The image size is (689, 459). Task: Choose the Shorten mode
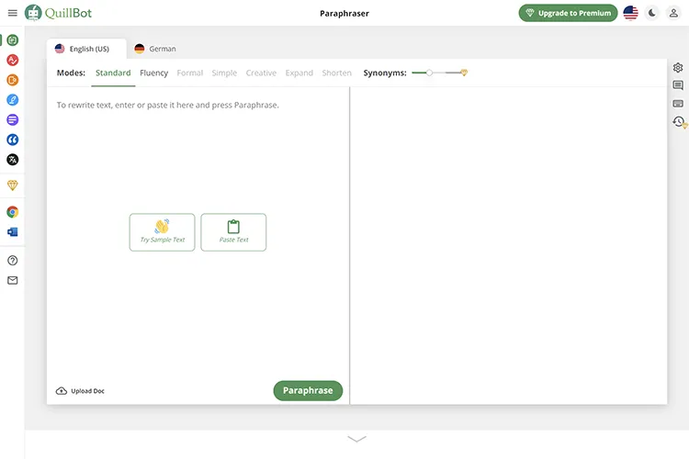(336, 73)
